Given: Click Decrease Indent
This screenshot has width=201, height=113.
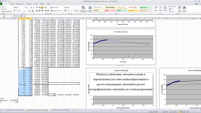Looking at the screenshot, I should click(x=46, y=11).
